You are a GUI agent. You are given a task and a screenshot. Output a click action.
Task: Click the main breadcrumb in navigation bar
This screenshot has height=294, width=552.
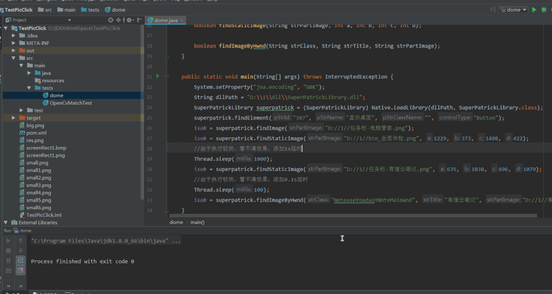pos(66,10)
